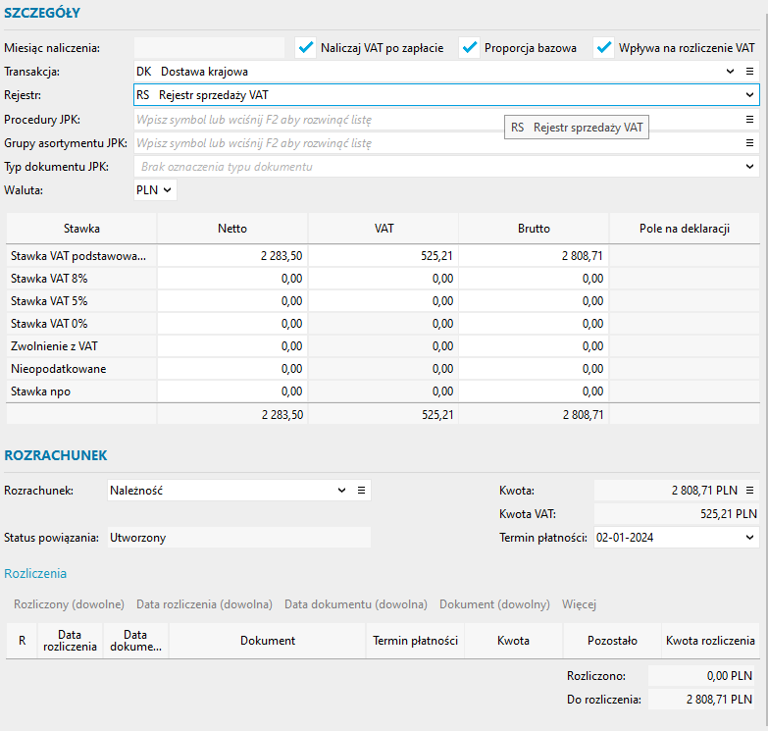Toggle Wpływa na rozliczenie VAT checkbox
768x731 pixels.
click(x=603, y=47)
